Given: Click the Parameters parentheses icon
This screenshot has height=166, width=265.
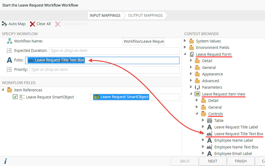Looking at the screenshot, I should tap(197, 87).
